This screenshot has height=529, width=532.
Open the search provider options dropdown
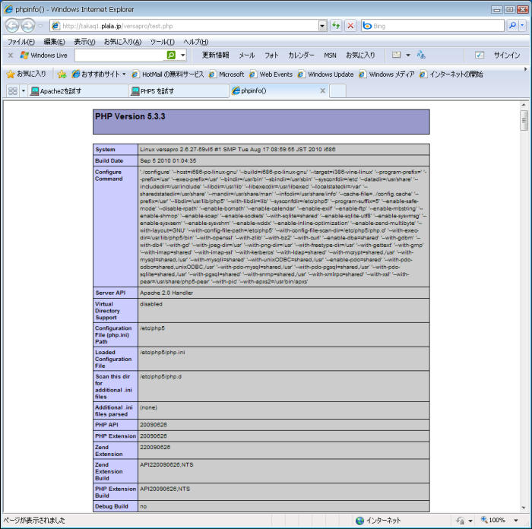522,25
